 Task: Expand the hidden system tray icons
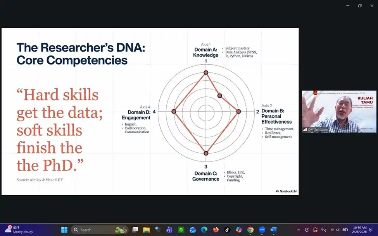pyautogui.click(x=298, y=229)
